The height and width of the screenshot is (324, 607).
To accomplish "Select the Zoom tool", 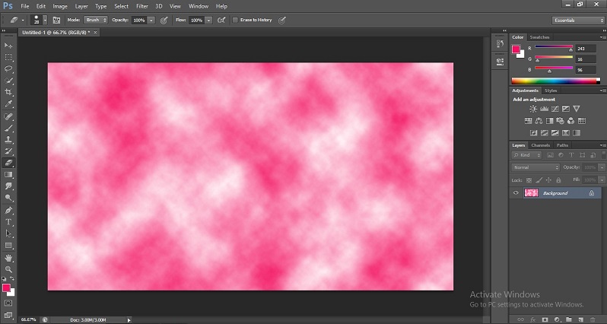I will click(x=8, y=269).
